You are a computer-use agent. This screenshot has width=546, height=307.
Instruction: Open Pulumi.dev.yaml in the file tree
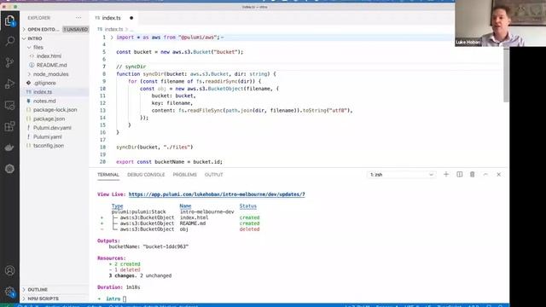click(x=52, y=128)
